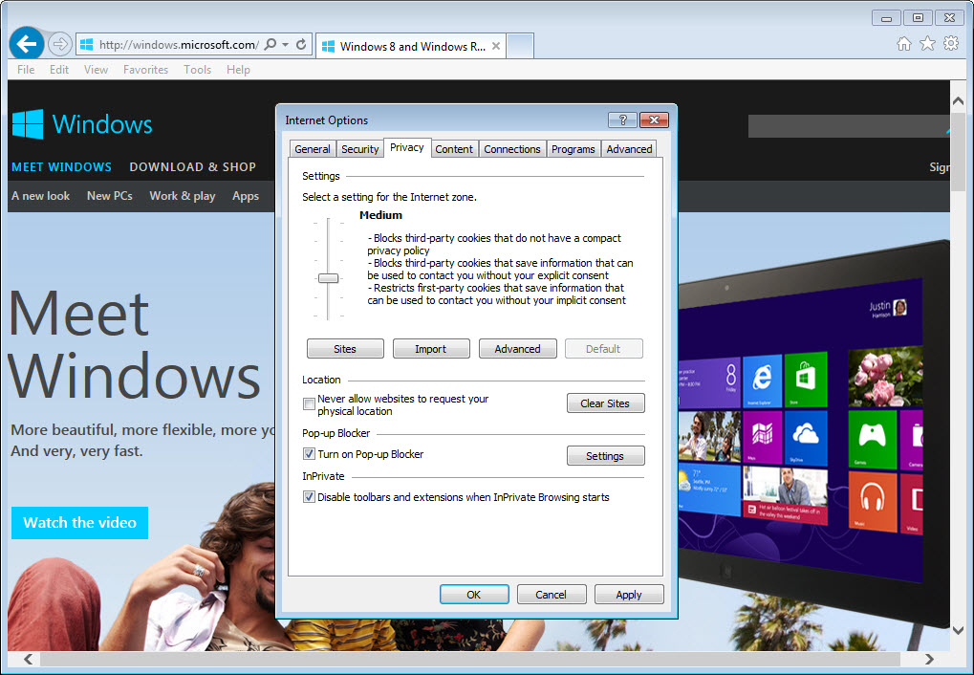This screenshot has width=974, height=675.
Task: Open Advanced privacy settings button
Action: pos(517,349)
